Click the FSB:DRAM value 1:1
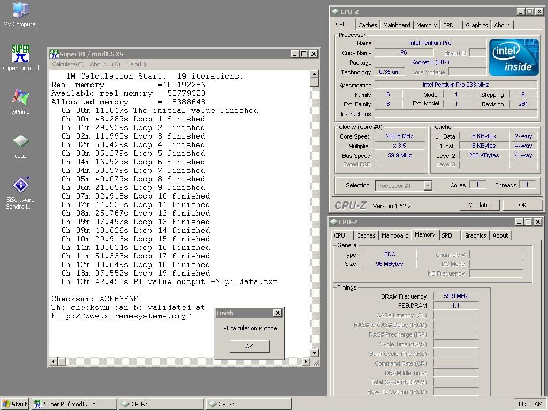 456,306
